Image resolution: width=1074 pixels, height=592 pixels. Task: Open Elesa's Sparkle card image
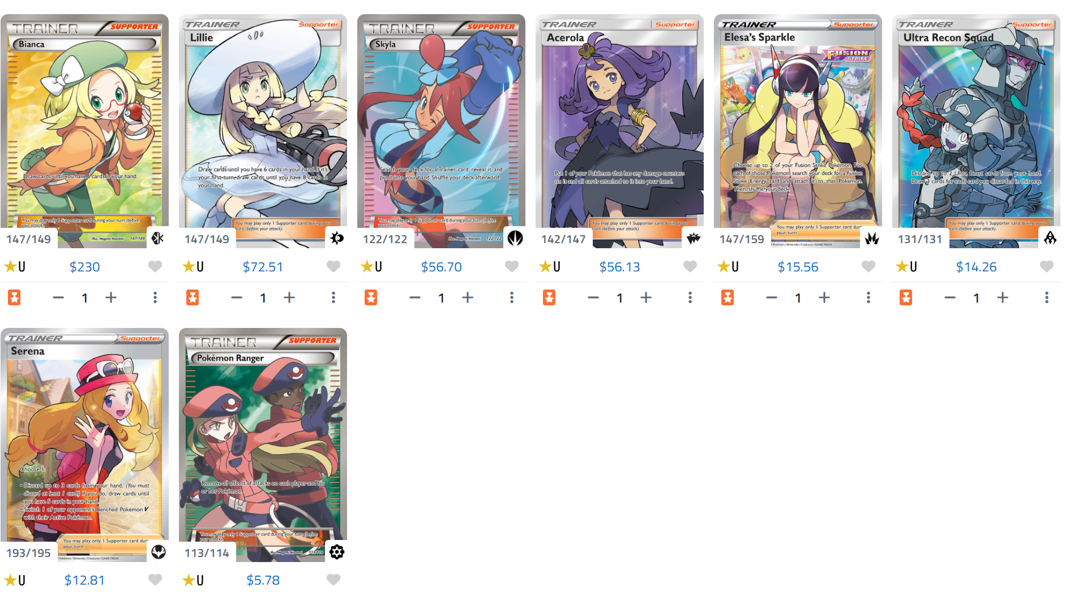pos(798,130)
